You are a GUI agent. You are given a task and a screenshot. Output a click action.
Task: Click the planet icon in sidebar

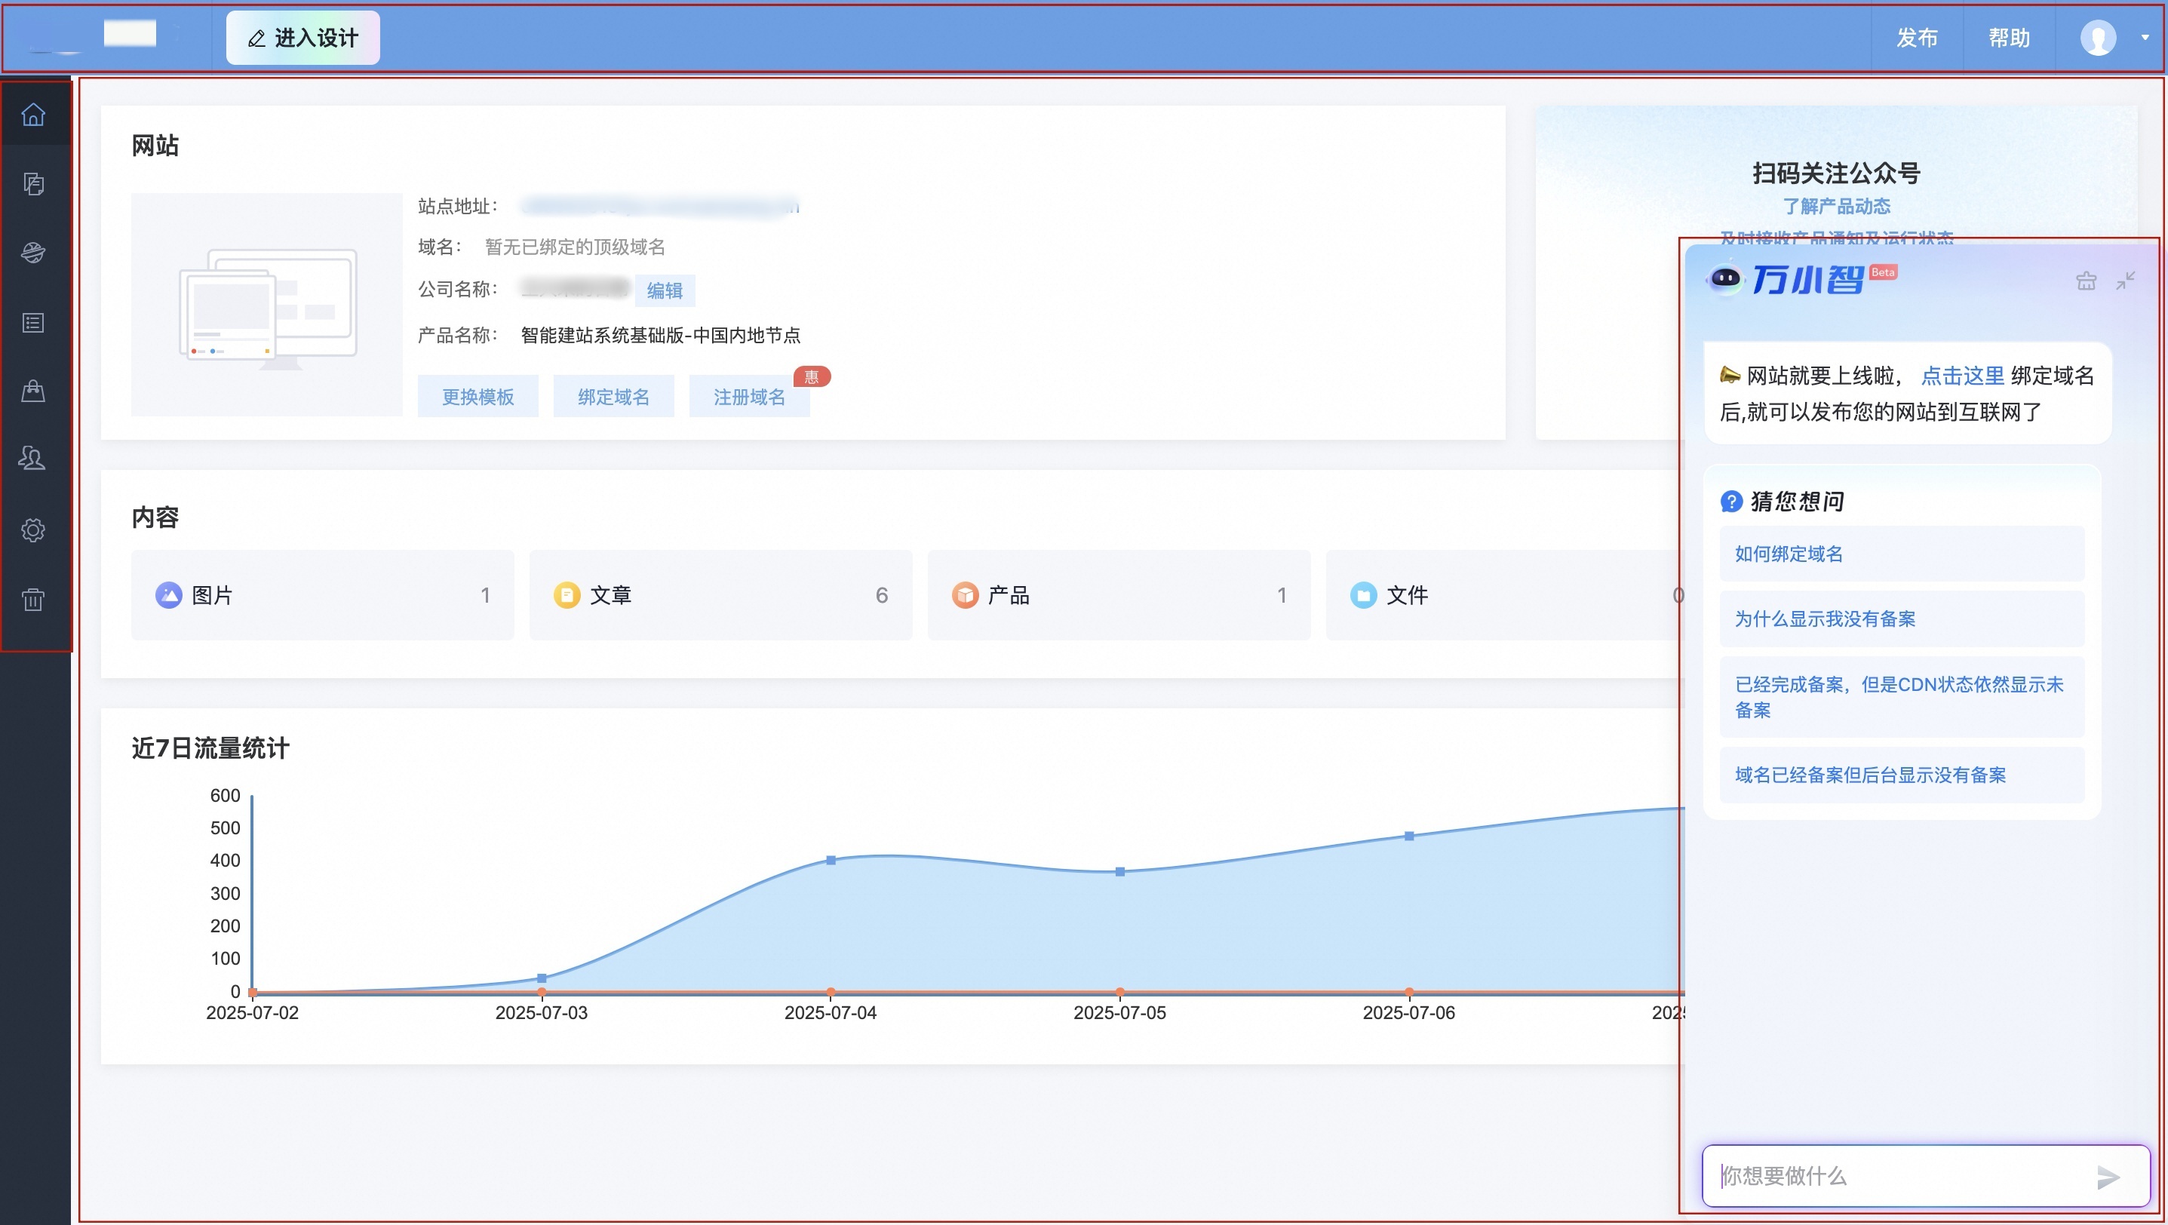pos(33,253)
